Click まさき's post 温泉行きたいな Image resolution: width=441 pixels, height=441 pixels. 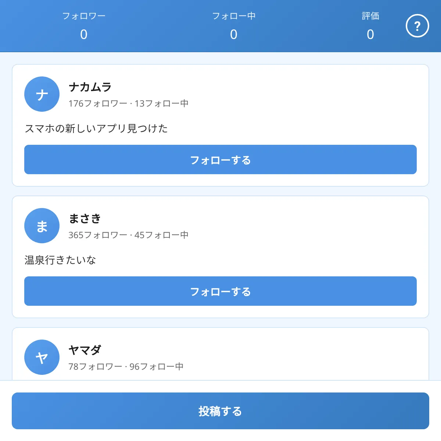(x=60, y=260)
